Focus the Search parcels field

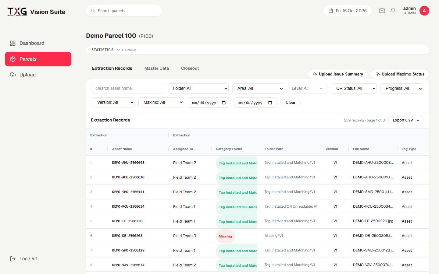pos(124,11)
